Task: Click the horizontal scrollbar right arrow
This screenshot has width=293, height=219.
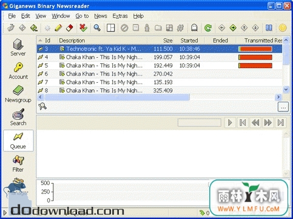Action: coord(278,97)
